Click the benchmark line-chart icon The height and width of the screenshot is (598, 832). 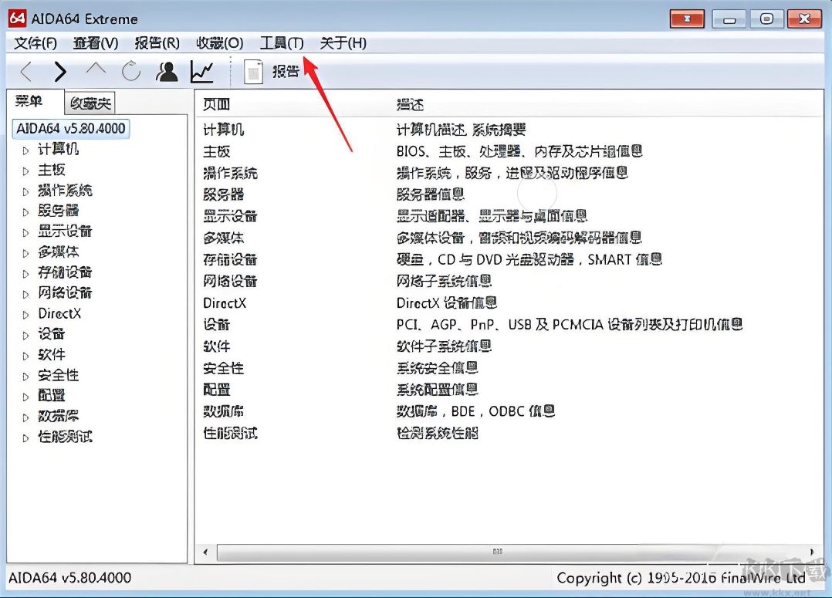(x=201, y=71)
